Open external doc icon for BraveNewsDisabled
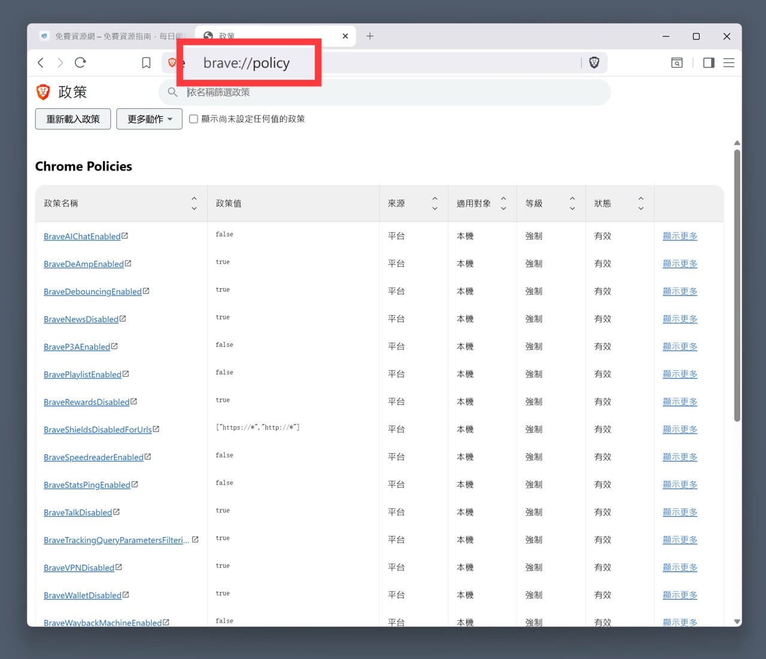 [x=123, y=319]
